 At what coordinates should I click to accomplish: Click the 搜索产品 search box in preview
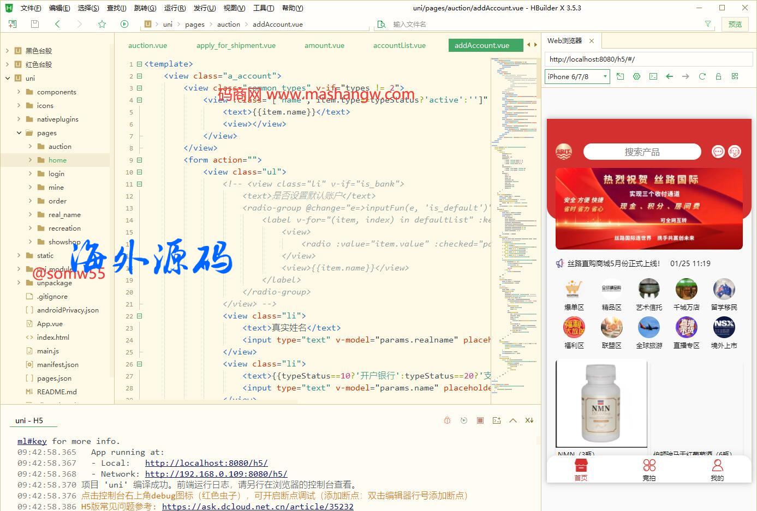click(x=642, y=152)
